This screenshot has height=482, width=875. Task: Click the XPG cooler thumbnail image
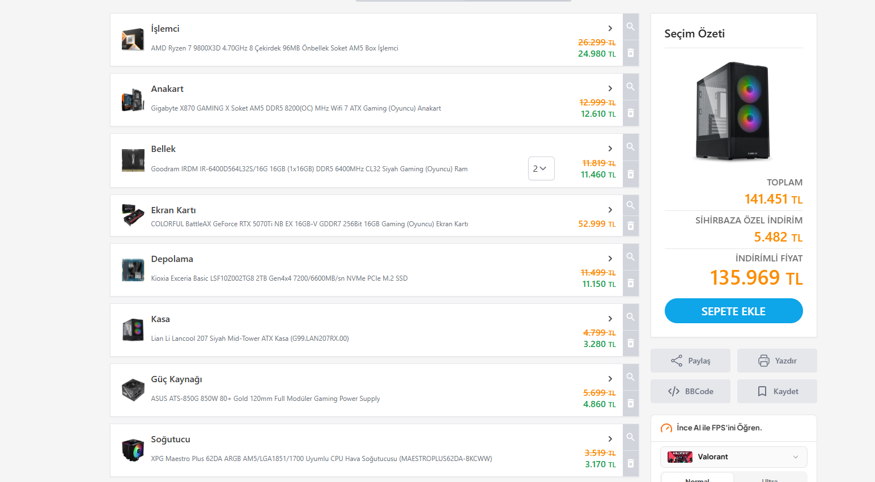point(133,450)
